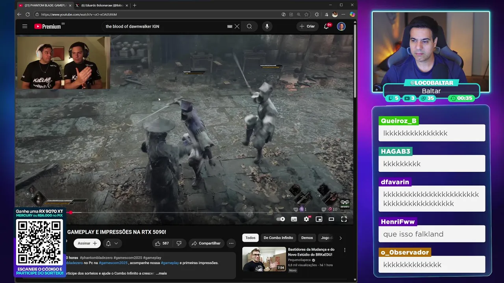504x283 pixels.
Task: Like the video with 587 likes
Action: [x=162, y=243]
